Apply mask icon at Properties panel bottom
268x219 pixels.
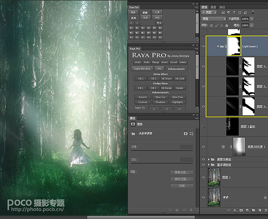pos(177,210)
